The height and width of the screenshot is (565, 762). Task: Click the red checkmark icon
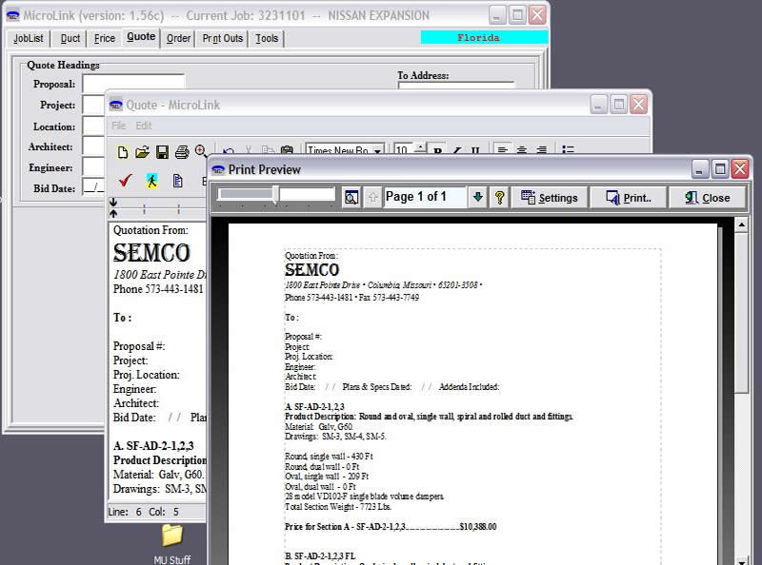[124, 180]
